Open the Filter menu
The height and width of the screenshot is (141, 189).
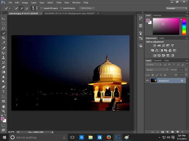59,2
